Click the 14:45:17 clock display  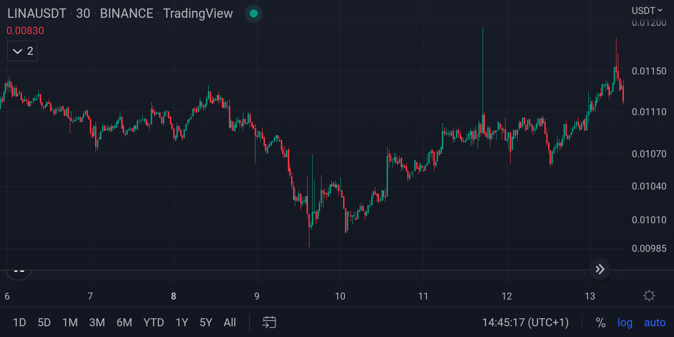coord(525,322)
